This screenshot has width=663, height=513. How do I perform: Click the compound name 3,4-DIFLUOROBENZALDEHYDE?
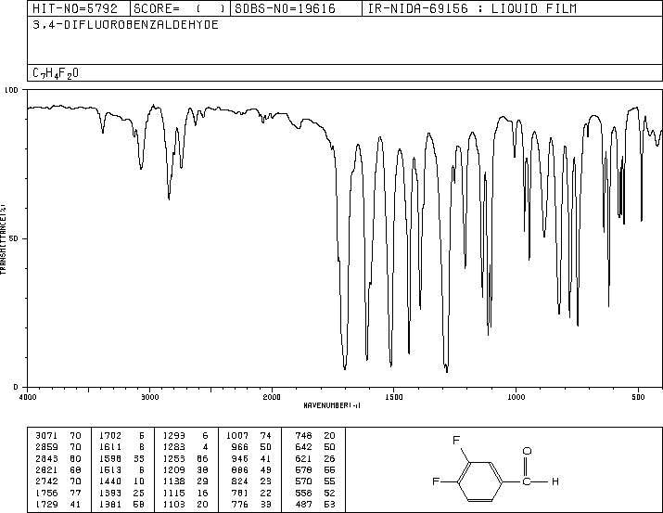pyautogui.click(x=125, y=24)
